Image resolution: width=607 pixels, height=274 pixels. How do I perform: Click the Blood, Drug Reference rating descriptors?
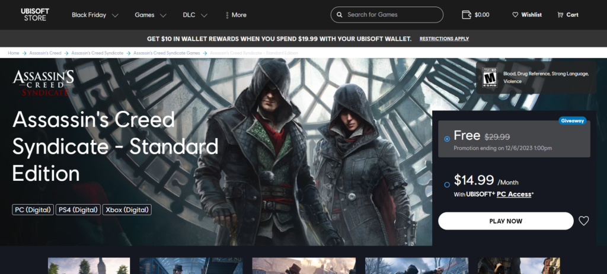pos(546,78)
